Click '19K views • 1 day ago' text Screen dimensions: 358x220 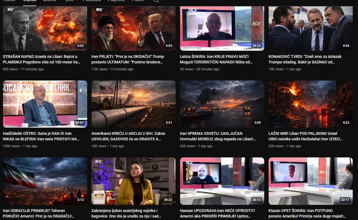(285, 69)
